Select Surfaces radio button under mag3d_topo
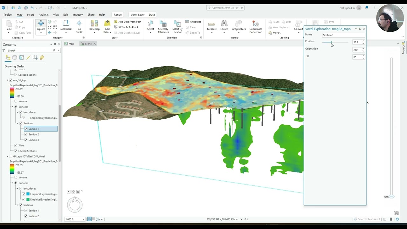 16,107
